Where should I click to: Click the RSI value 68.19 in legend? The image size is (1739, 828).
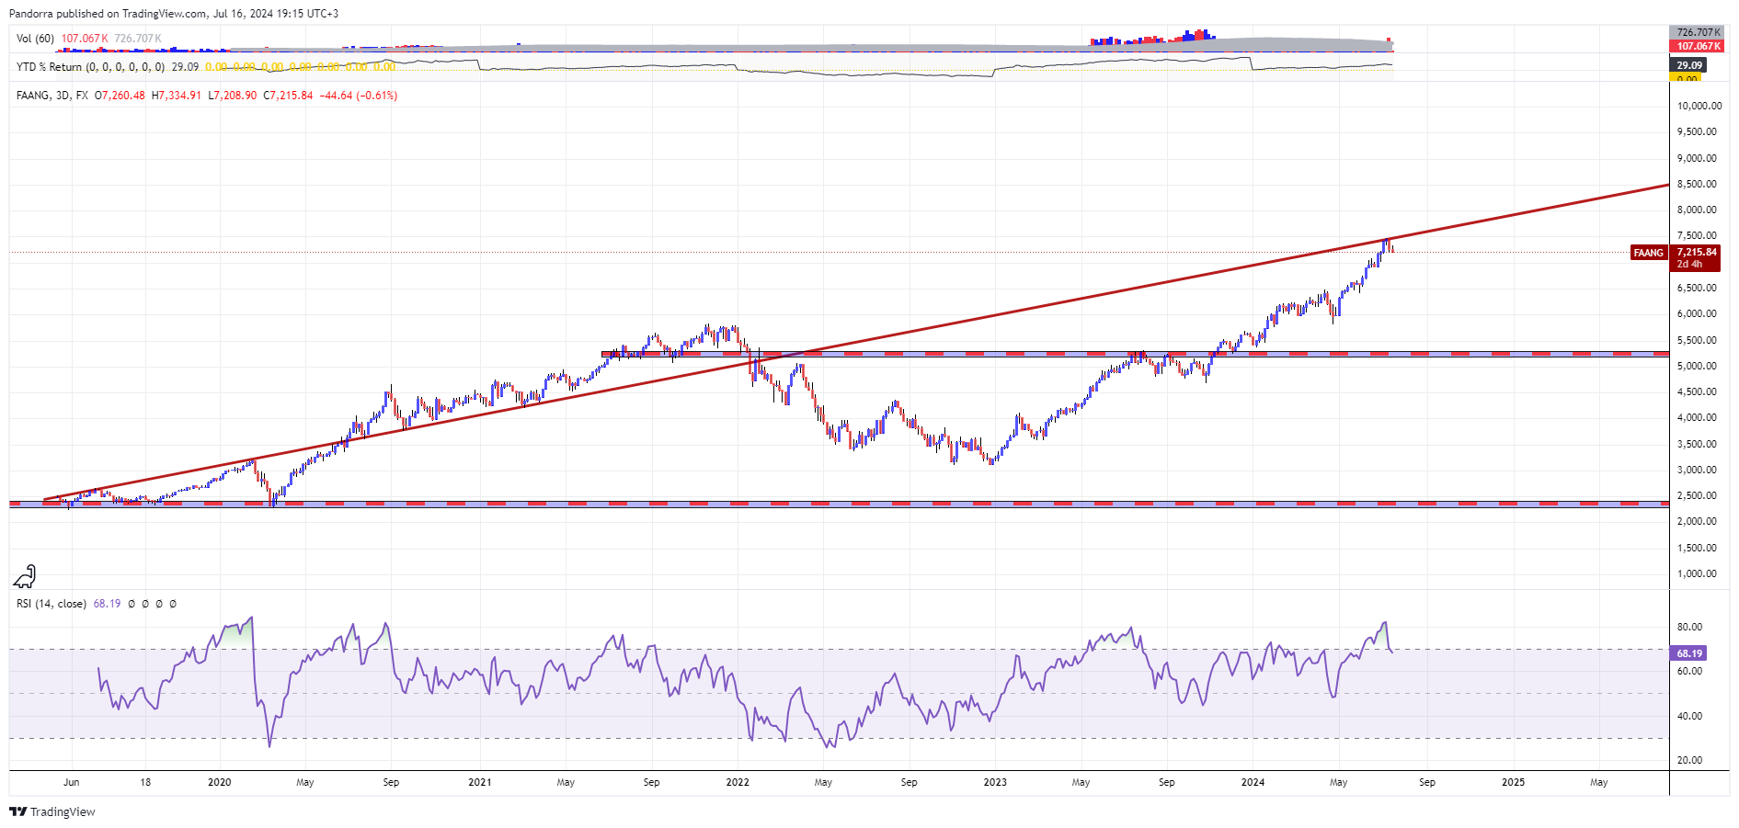(107, 604)
